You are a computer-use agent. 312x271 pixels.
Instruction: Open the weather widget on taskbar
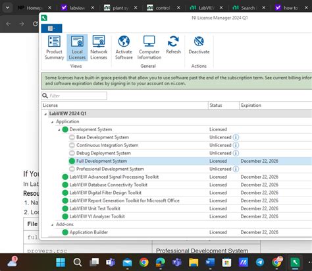[x=13, y=262]
